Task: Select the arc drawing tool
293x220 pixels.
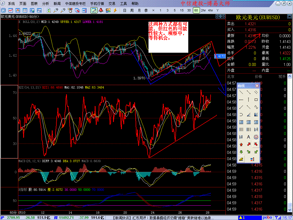Action: coord(241,115)
